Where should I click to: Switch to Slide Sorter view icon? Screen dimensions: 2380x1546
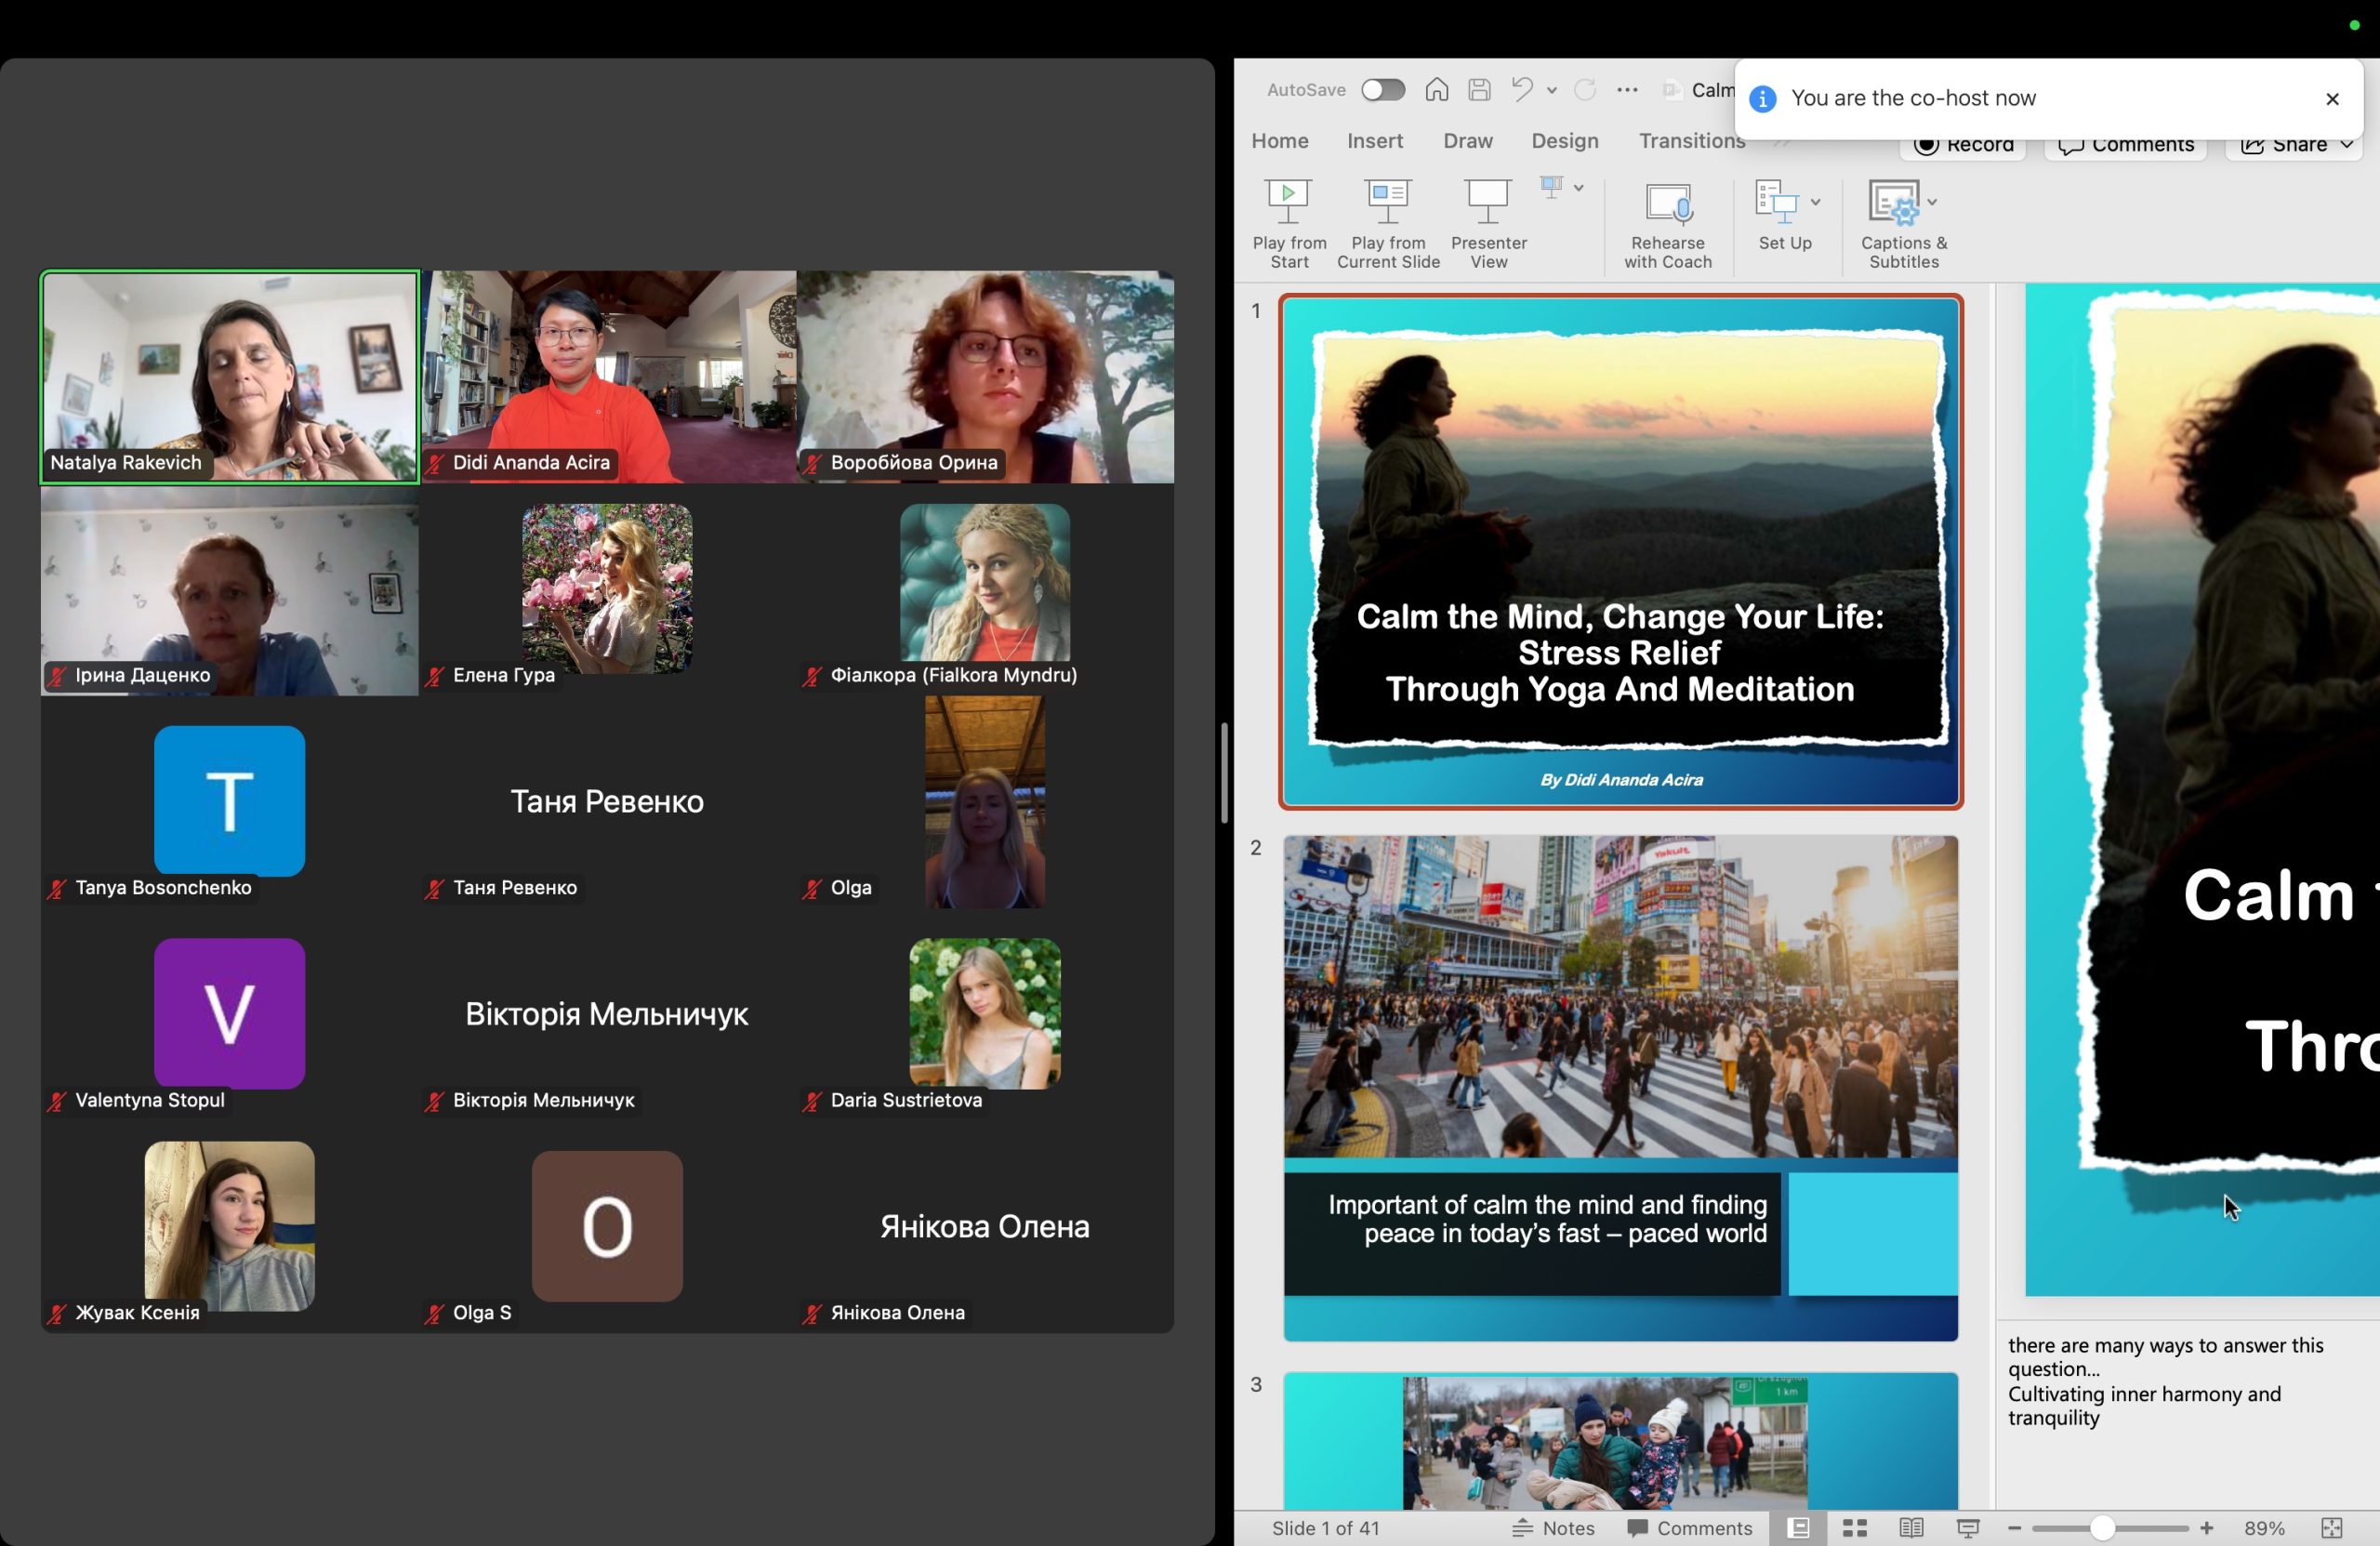point(1854,1527)
